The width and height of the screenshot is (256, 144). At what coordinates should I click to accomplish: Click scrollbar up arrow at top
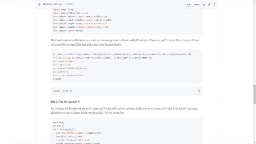click(254, 1)
